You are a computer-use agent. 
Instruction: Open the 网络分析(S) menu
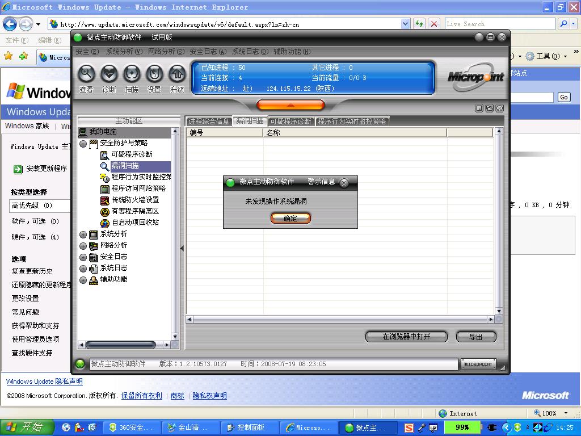(166, 52)
